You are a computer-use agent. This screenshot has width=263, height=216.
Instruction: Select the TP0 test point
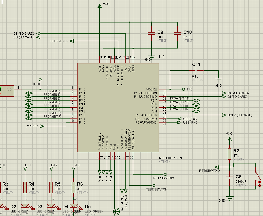[x=183, y=89]
